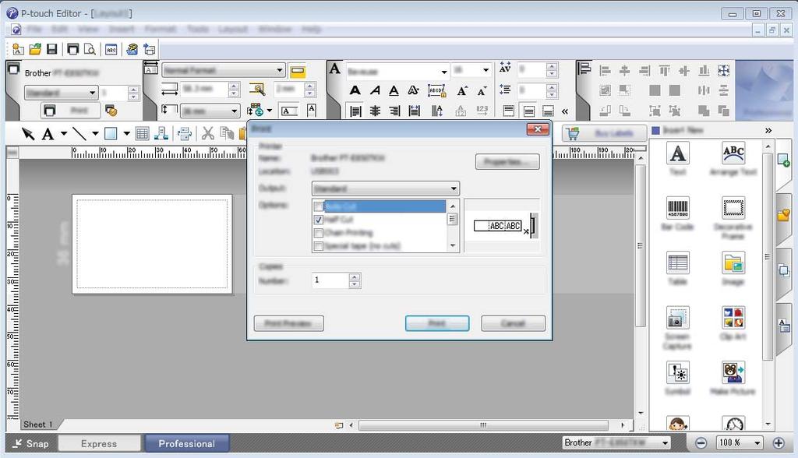The height and width of the screenshot is (458, 798).
Task: Select the Text tool A in draw toolbar
Action: click(48, 134)
